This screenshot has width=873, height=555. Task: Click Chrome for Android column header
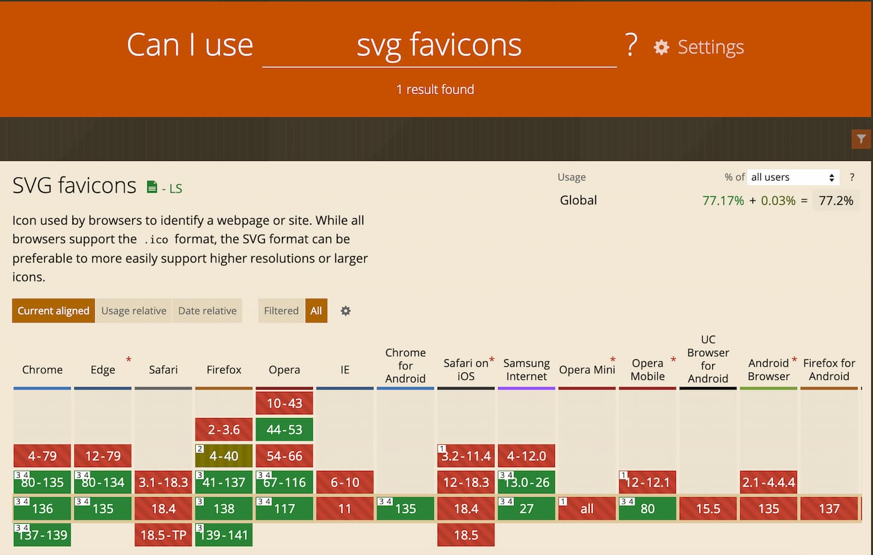coord(405,366)
